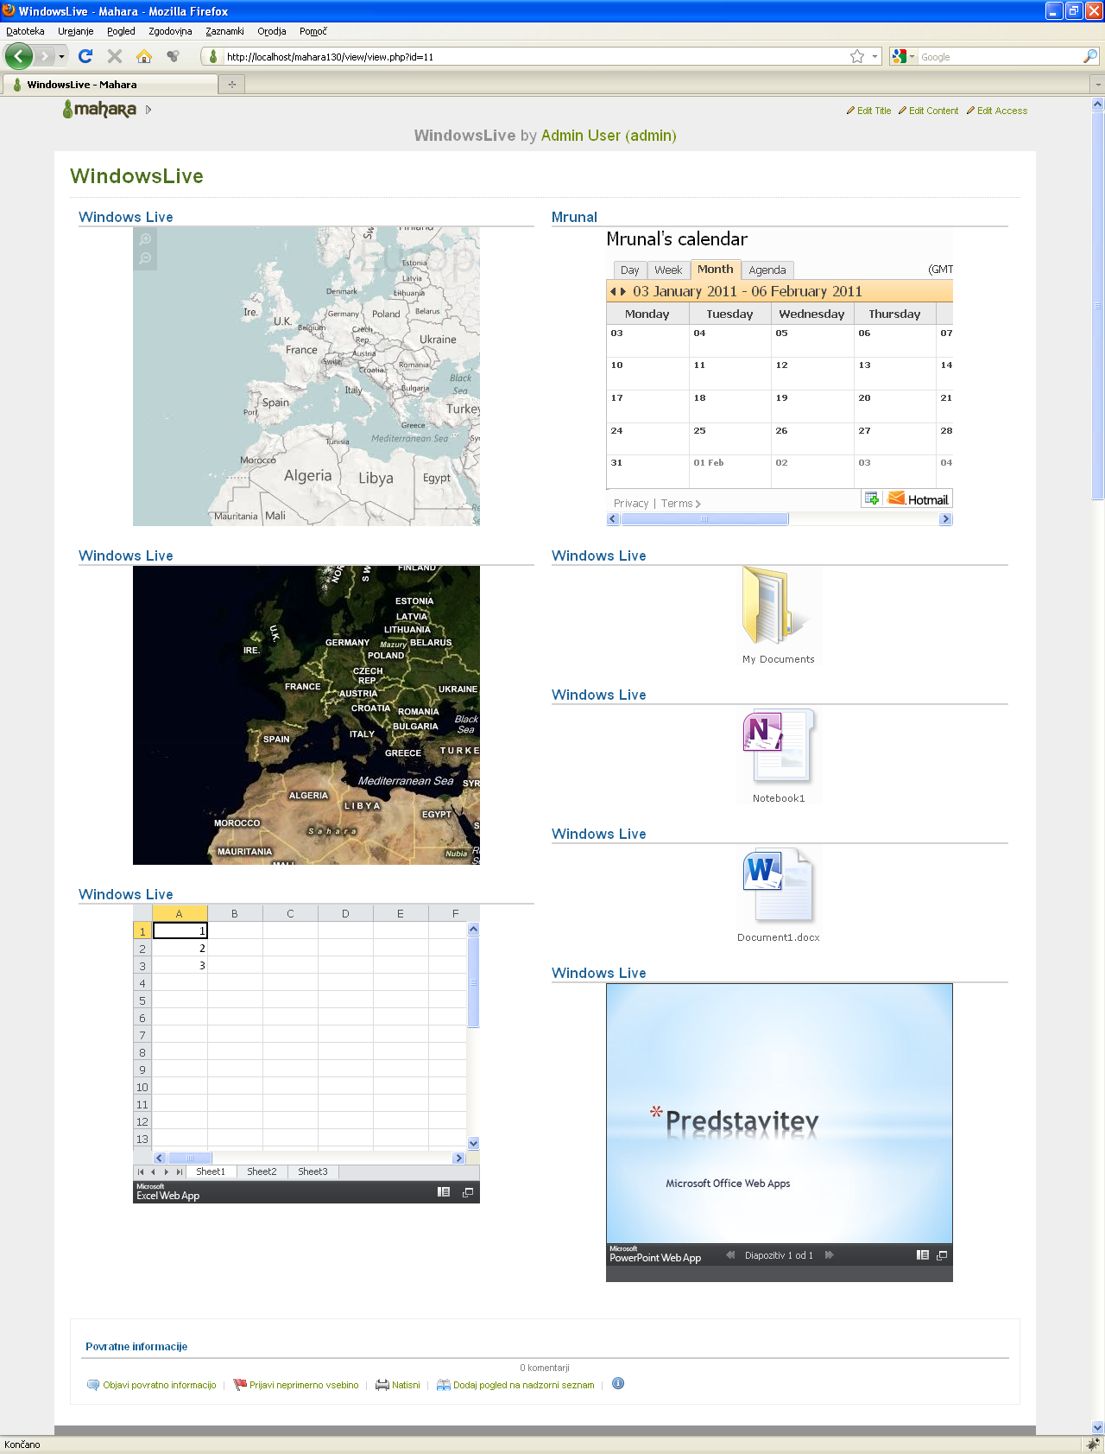Open PowerPoint presentation in new window icon

942,1255
